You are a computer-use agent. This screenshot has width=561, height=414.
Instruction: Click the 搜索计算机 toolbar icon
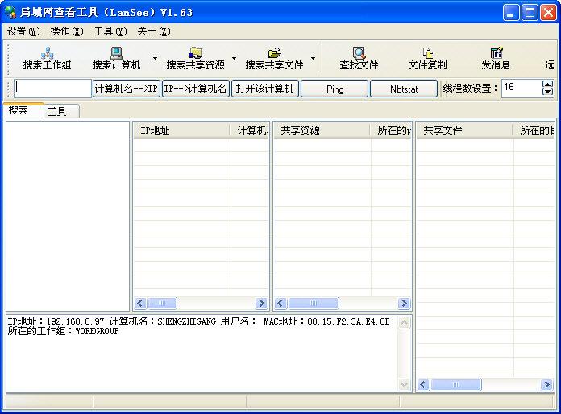tap(116, 53)
